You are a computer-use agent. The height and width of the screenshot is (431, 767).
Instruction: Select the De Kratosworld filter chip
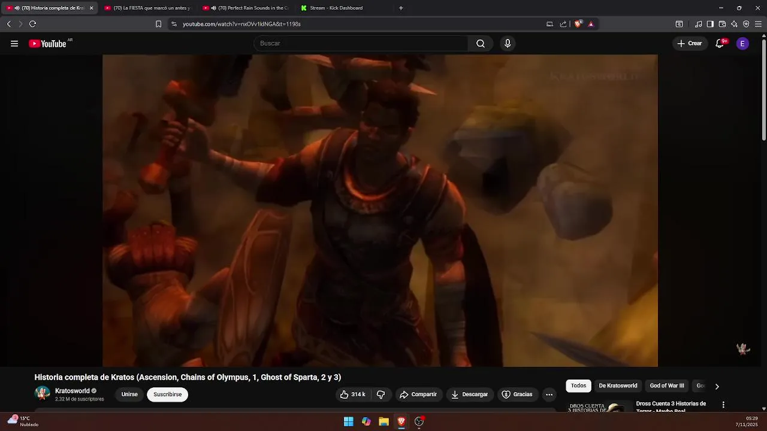(x=618, y=386)
